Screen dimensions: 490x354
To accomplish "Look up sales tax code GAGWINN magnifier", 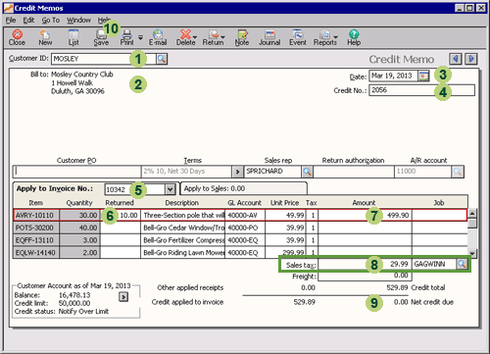I will pos(462,264).
